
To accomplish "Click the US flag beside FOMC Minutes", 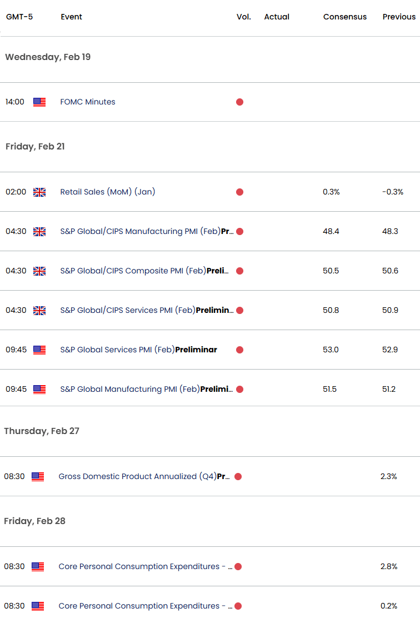I will click(39, 102).
